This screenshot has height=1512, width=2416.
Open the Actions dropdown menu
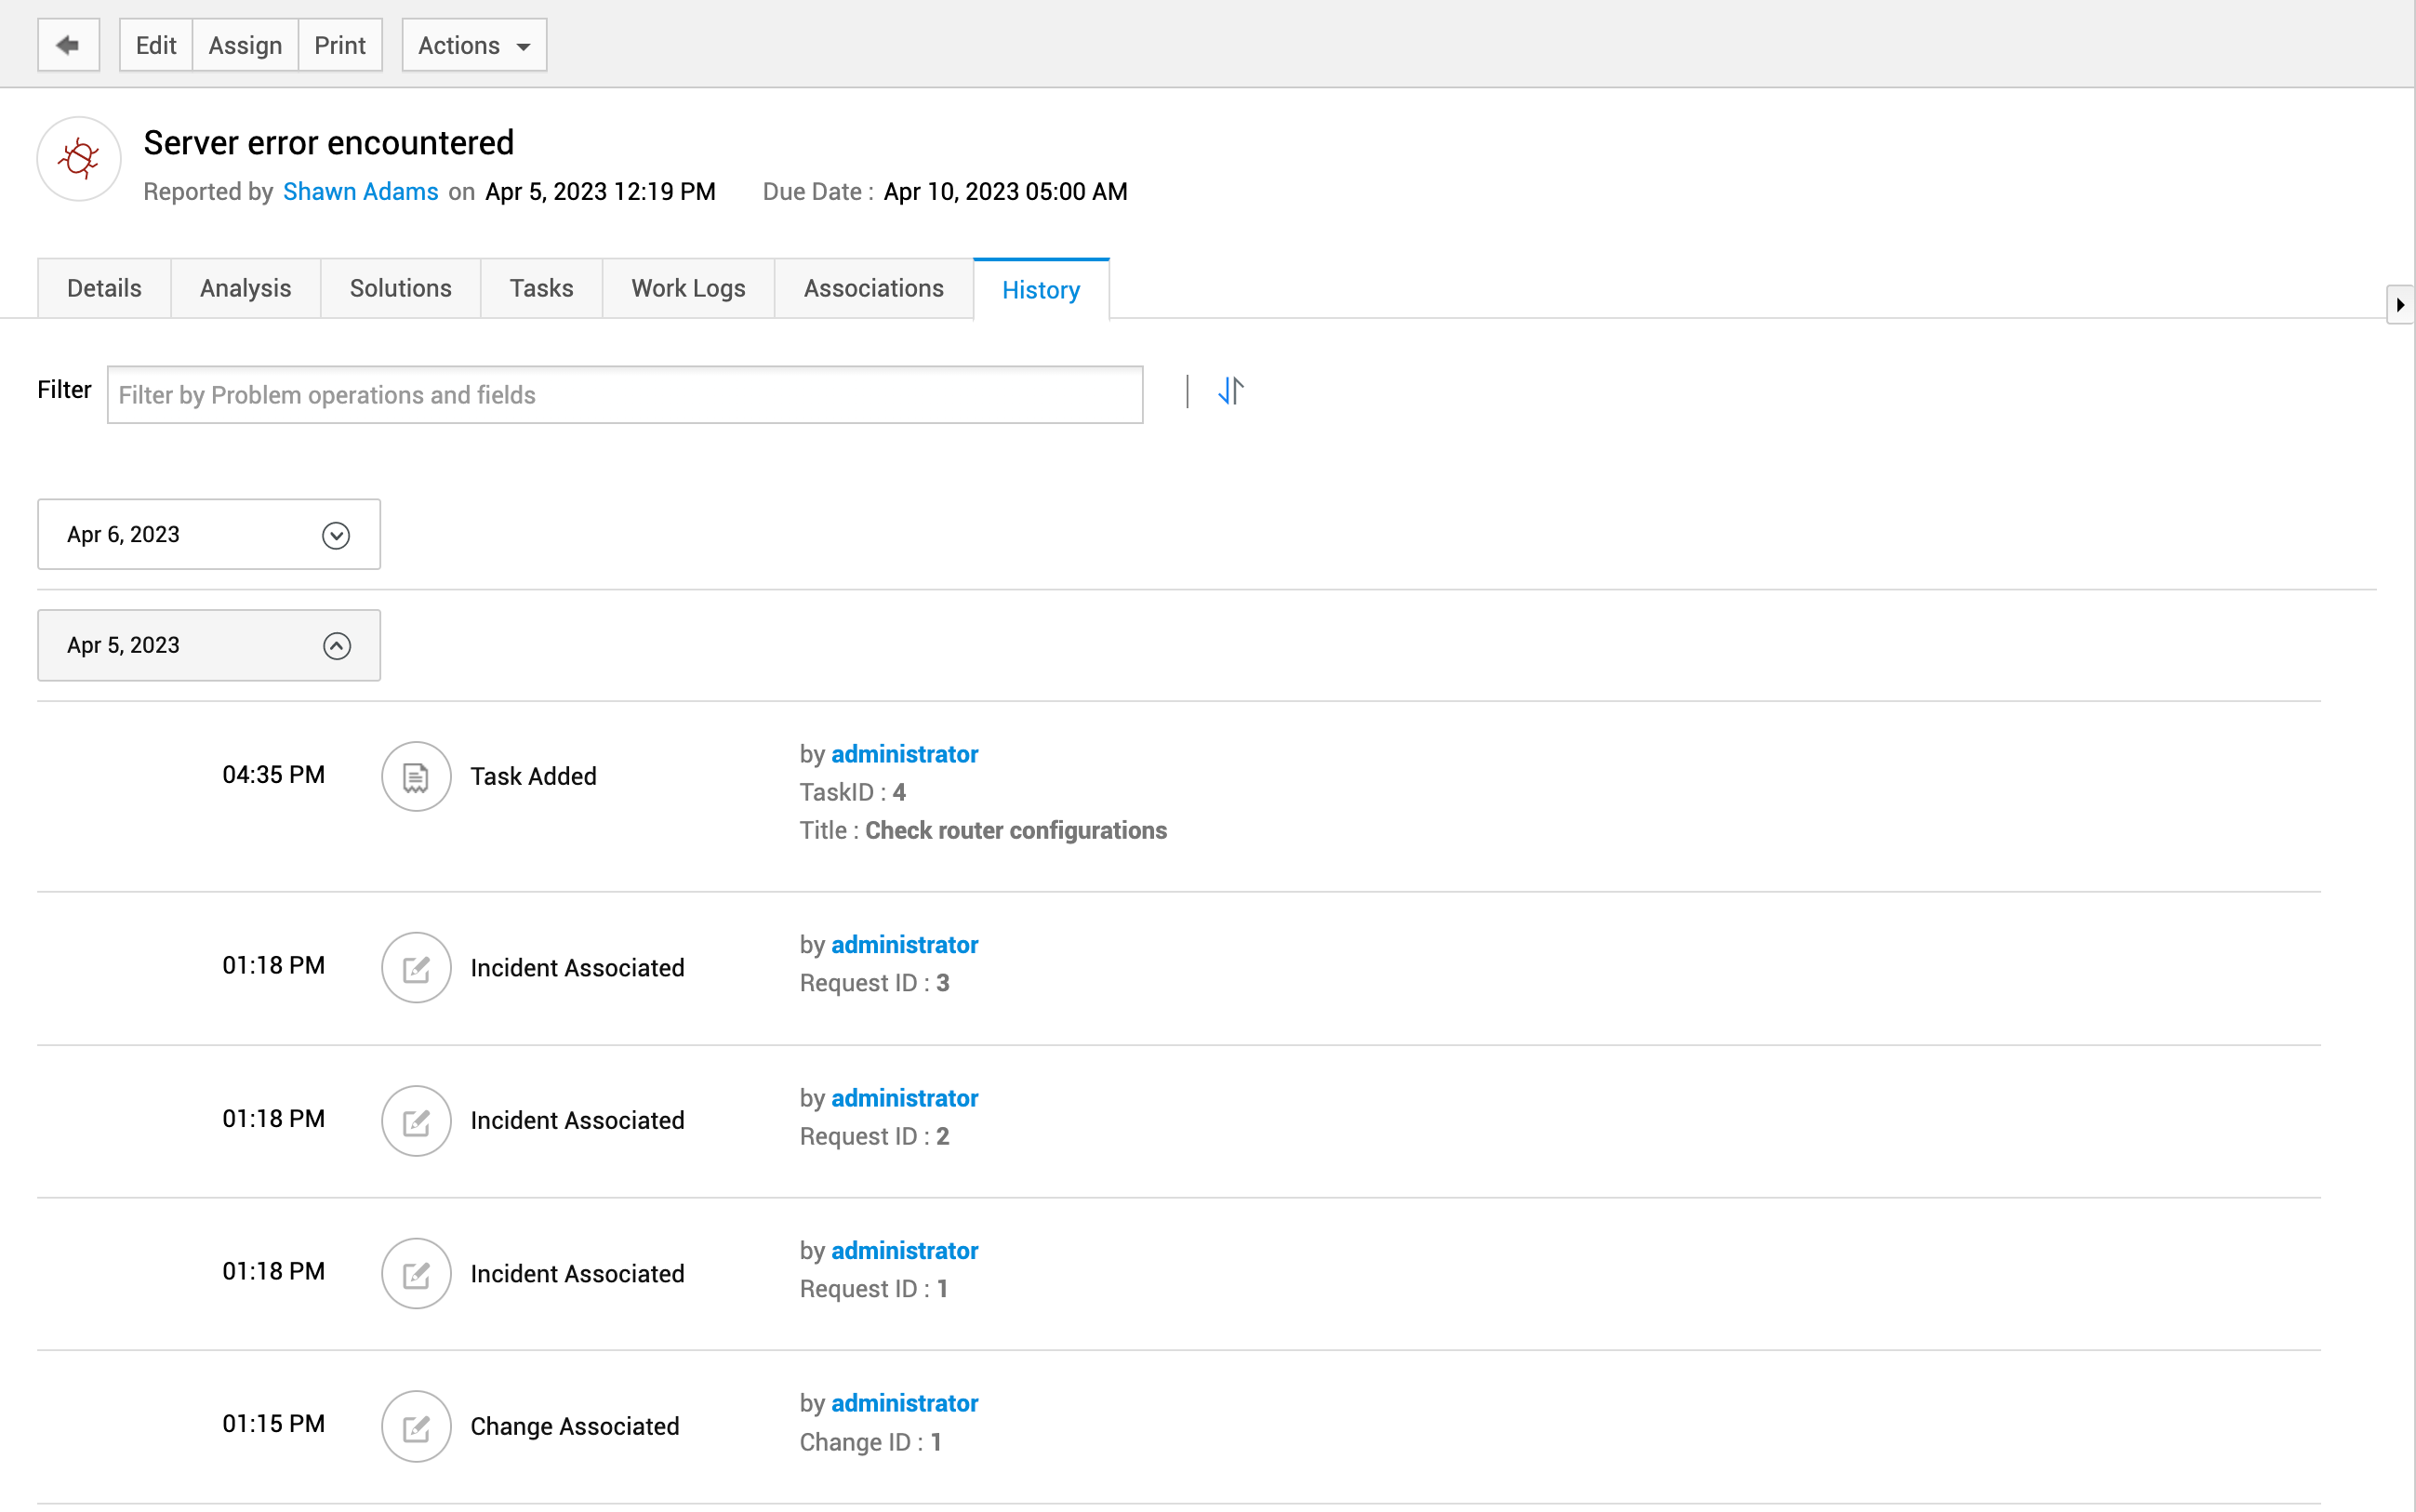click(474, 45)
